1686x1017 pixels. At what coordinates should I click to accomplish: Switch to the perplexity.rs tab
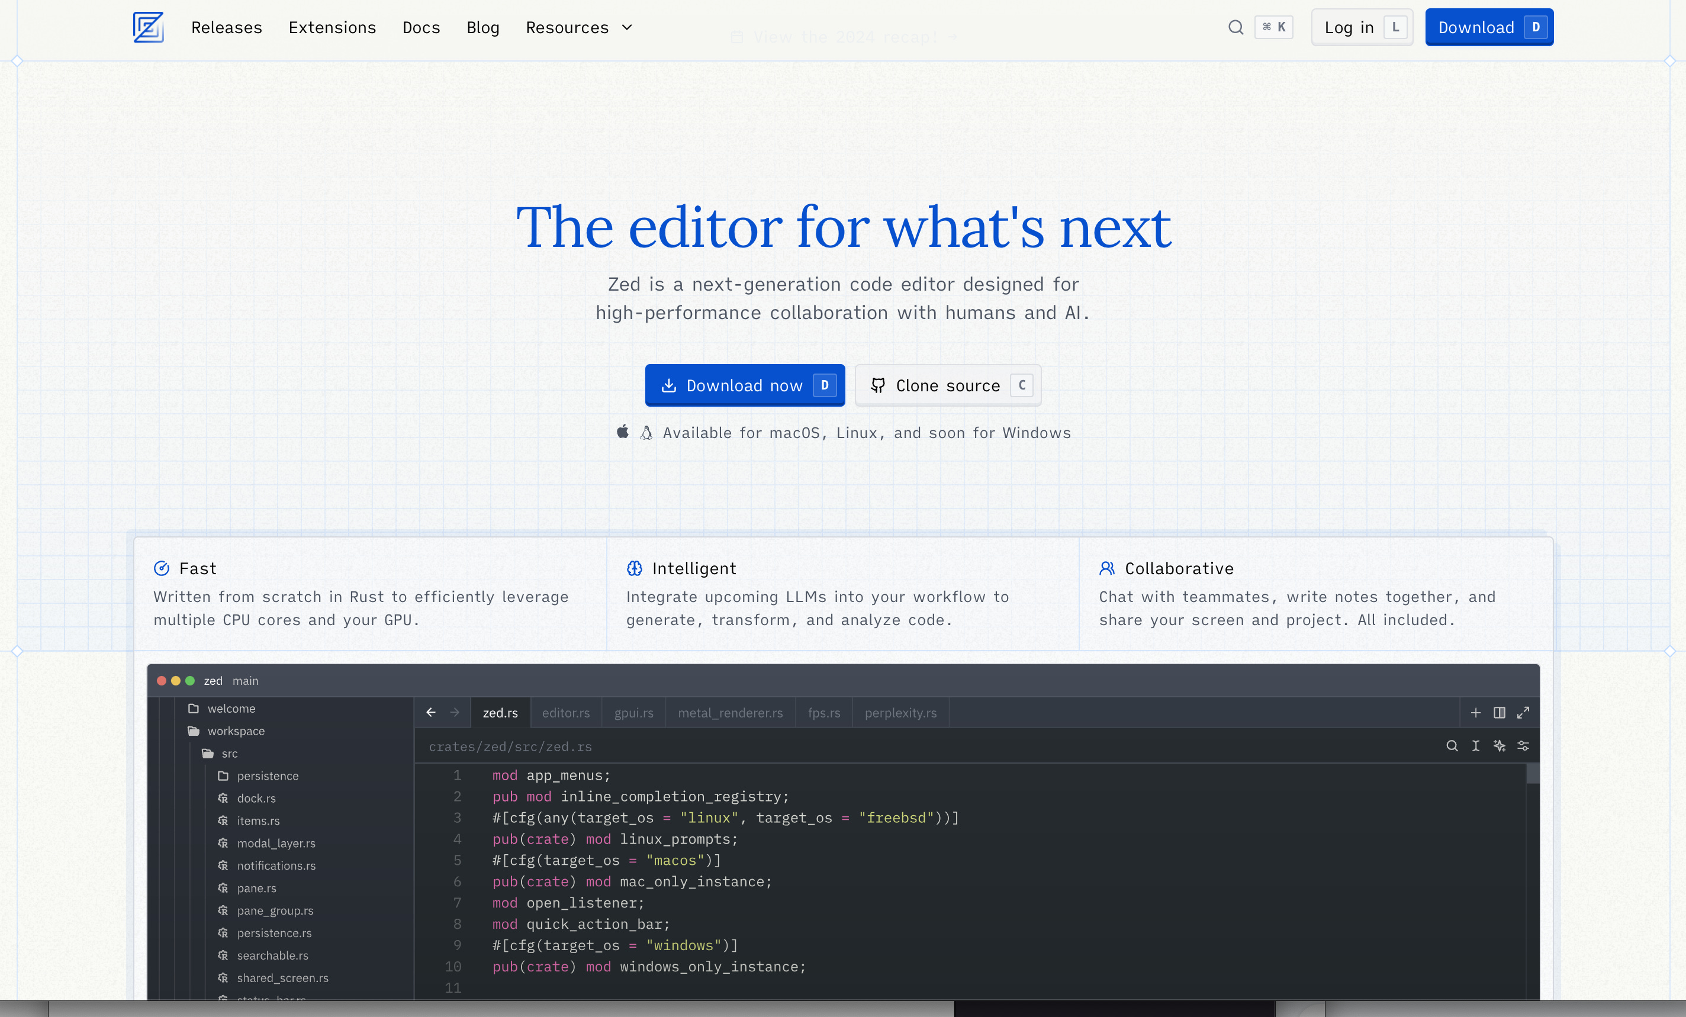point(900,713)
